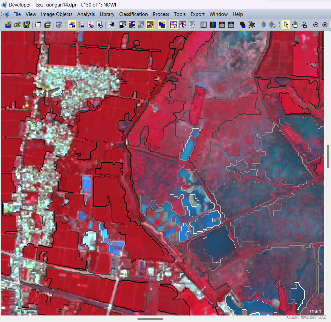The image size is (331, 322).
Task: Click the outline icon marked with T
Action: [x=183, y=25]
